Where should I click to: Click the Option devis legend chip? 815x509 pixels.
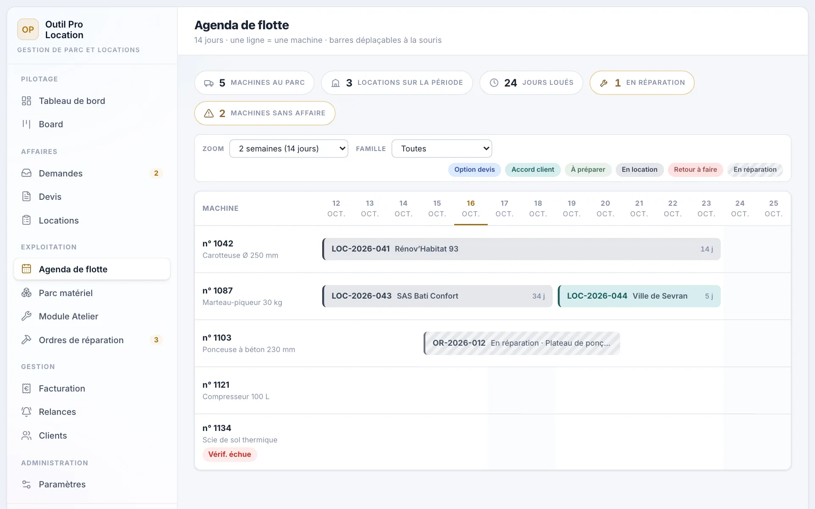pos(475,170)
